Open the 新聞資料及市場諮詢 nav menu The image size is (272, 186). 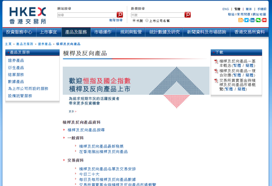206,32
